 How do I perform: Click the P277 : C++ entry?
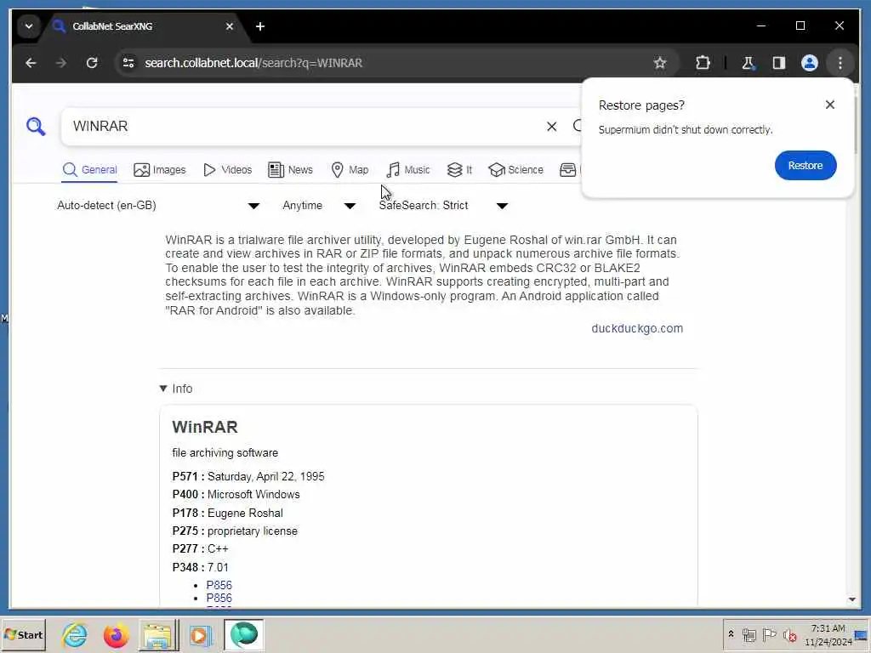pos(201,548)
